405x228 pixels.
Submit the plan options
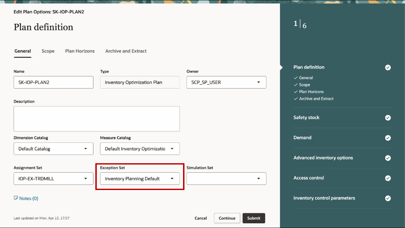coord(254,218)
